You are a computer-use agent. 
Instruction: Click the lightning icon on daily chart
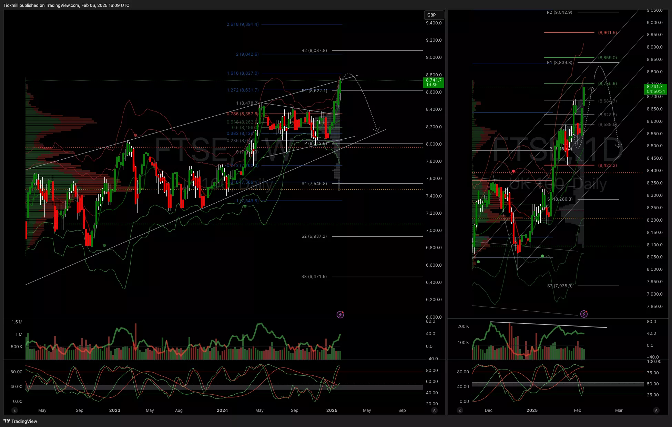coord(584,314)
